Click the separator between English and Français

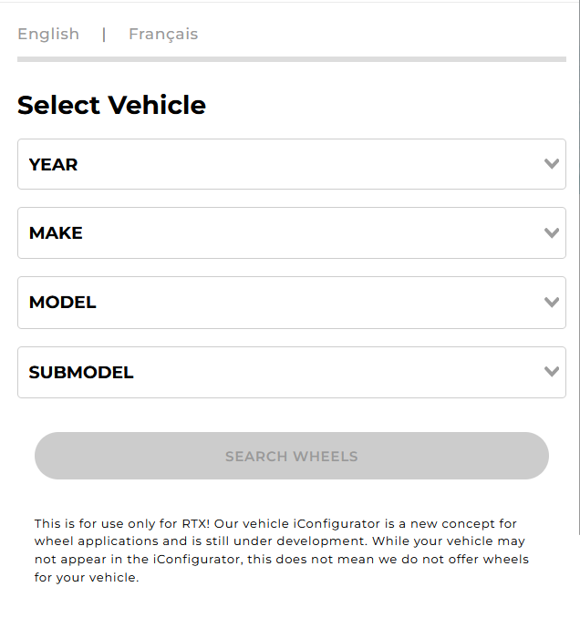click(x=104, y=34)
